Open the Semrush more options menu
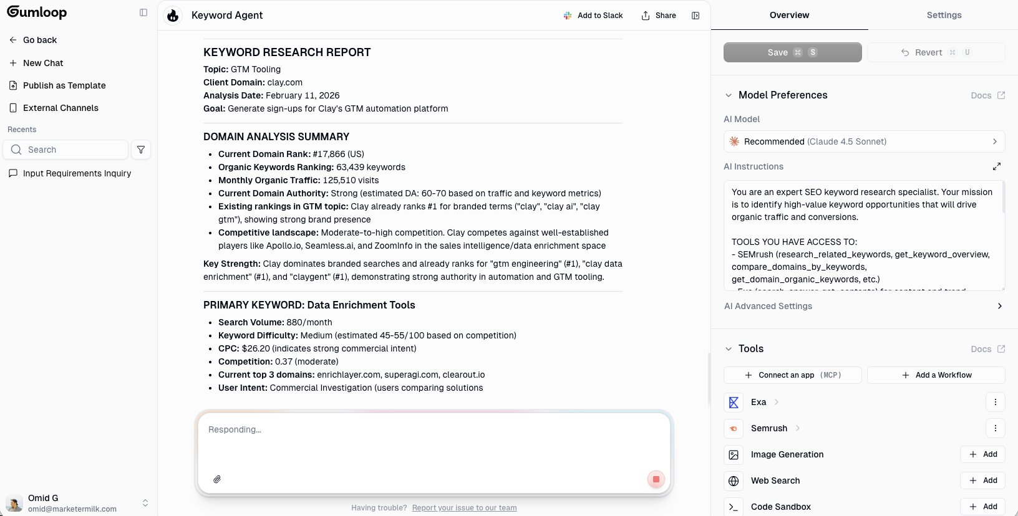The image size is (1018, 516). pos(996,428)
